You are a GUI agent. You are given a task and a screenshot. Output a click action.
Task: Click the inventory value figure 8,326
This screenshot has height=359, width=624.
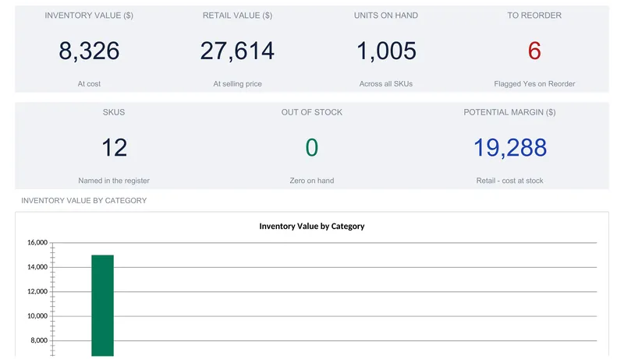click(x=89, y=51)
